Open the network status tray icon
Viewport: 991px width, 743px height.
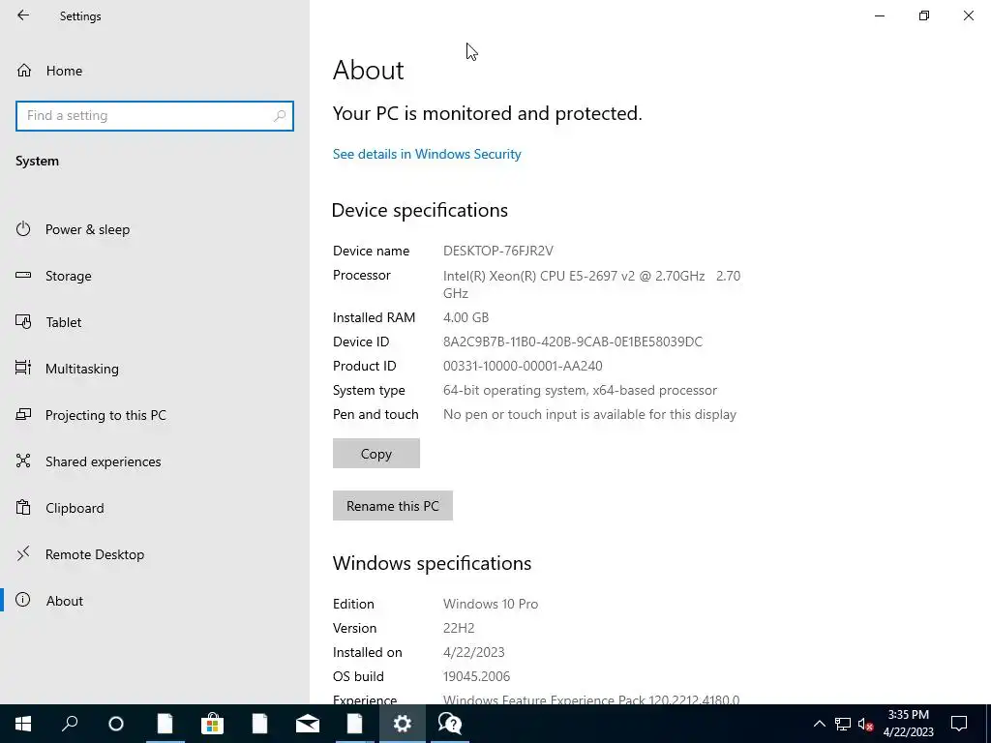pos(843,724)
